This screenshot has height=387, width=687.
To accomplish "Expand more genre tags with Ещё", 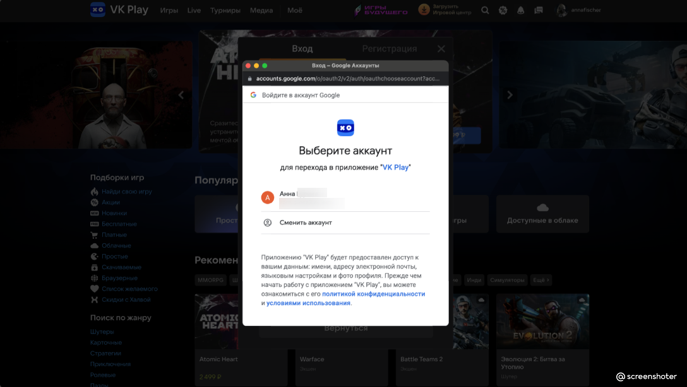I will (x=541, y=280).
